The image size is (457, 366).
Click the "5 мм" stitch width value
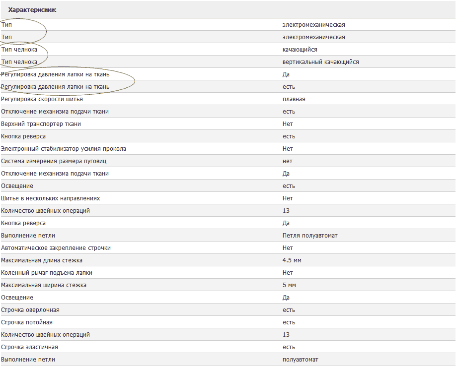pos(289,285)
